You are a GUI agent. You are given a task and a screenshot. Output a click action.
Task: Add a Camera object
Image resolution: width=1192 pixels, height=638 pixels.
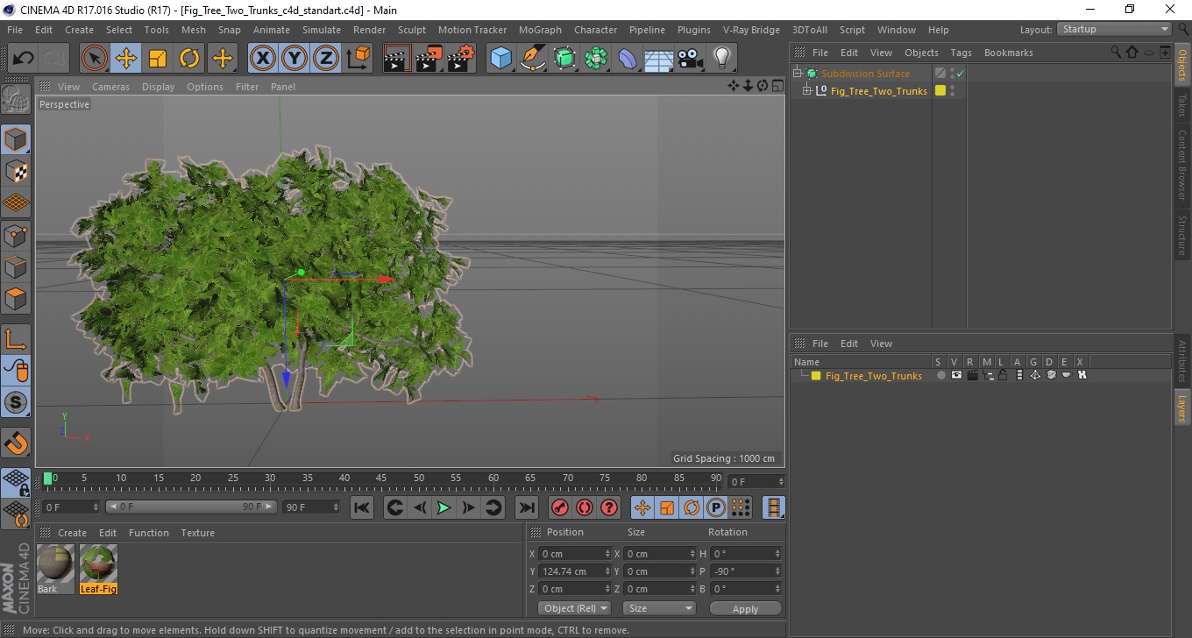tap(691, 59)
